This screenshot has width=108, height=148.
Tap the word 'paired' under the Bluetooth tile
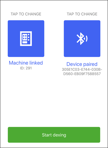[x=90, y=64]
